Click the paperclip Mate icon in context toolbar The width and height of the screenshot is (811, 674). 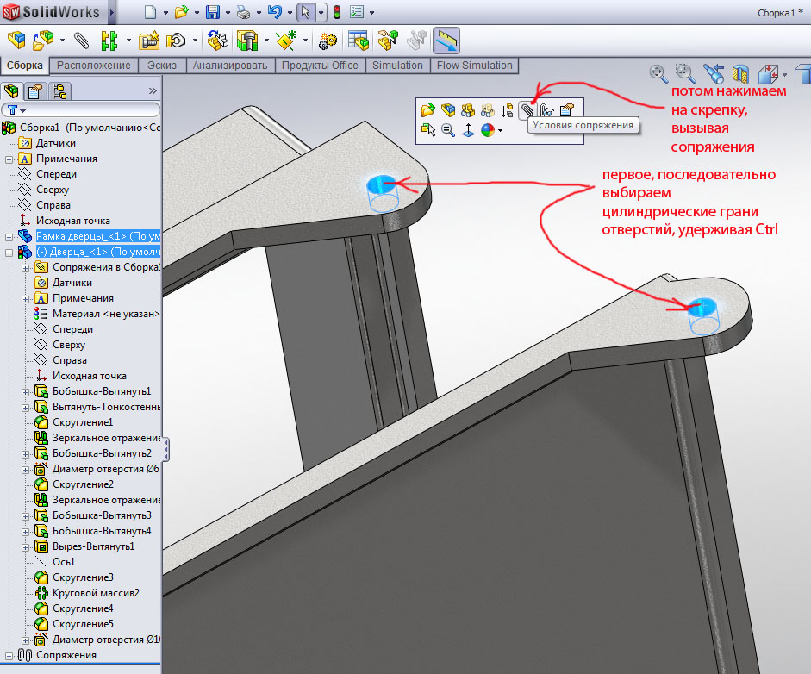(x=526, y=109)
